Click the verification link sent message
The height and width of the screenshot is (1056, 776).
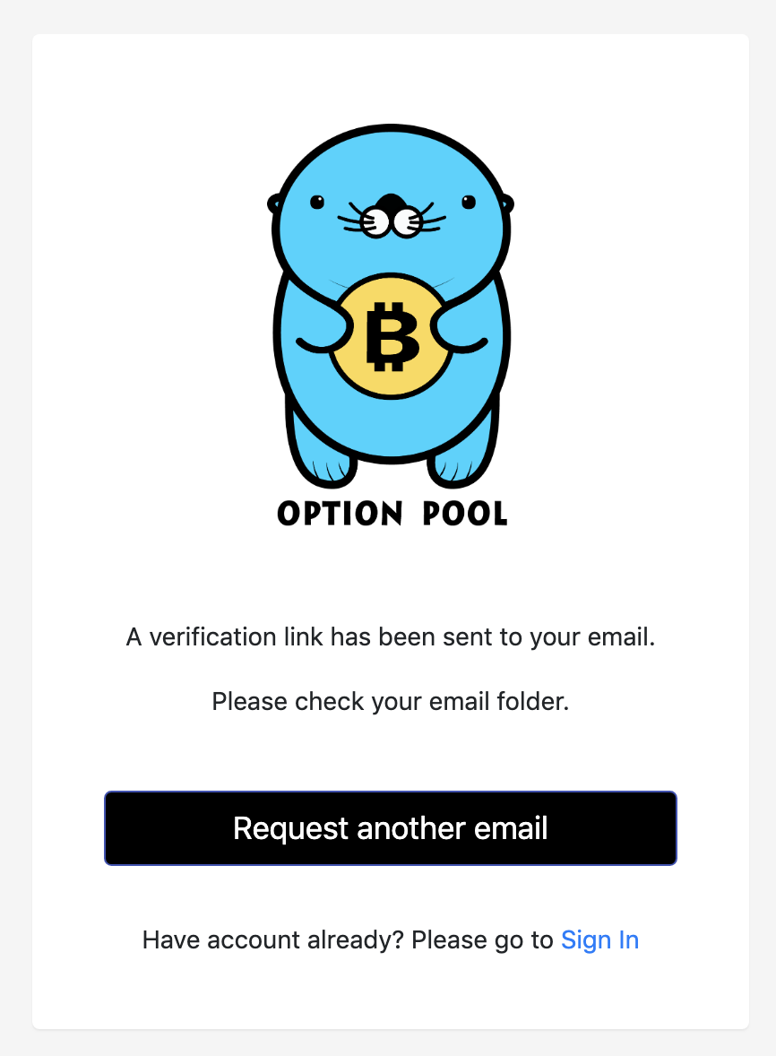pos(391,637)
